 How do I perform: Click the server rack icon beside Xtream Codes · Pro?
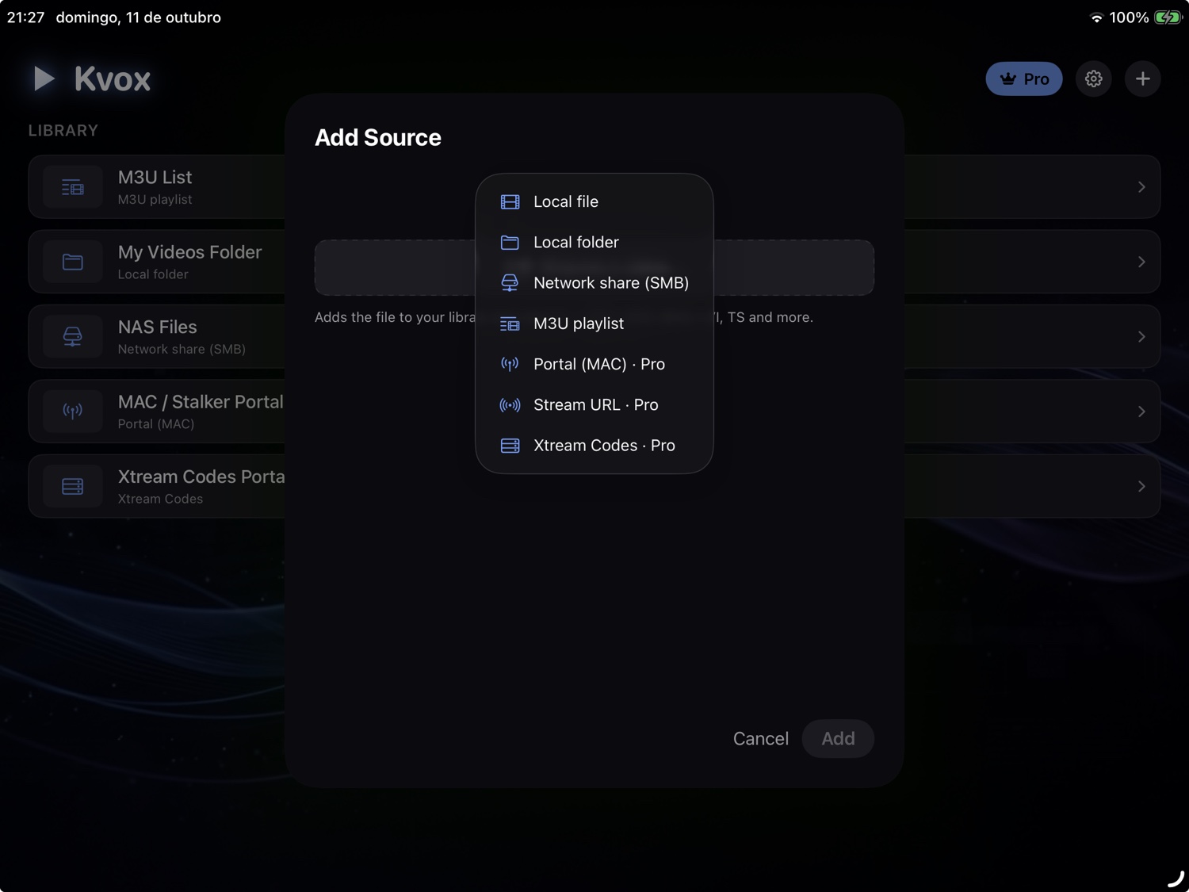click(x=510, y=446)
